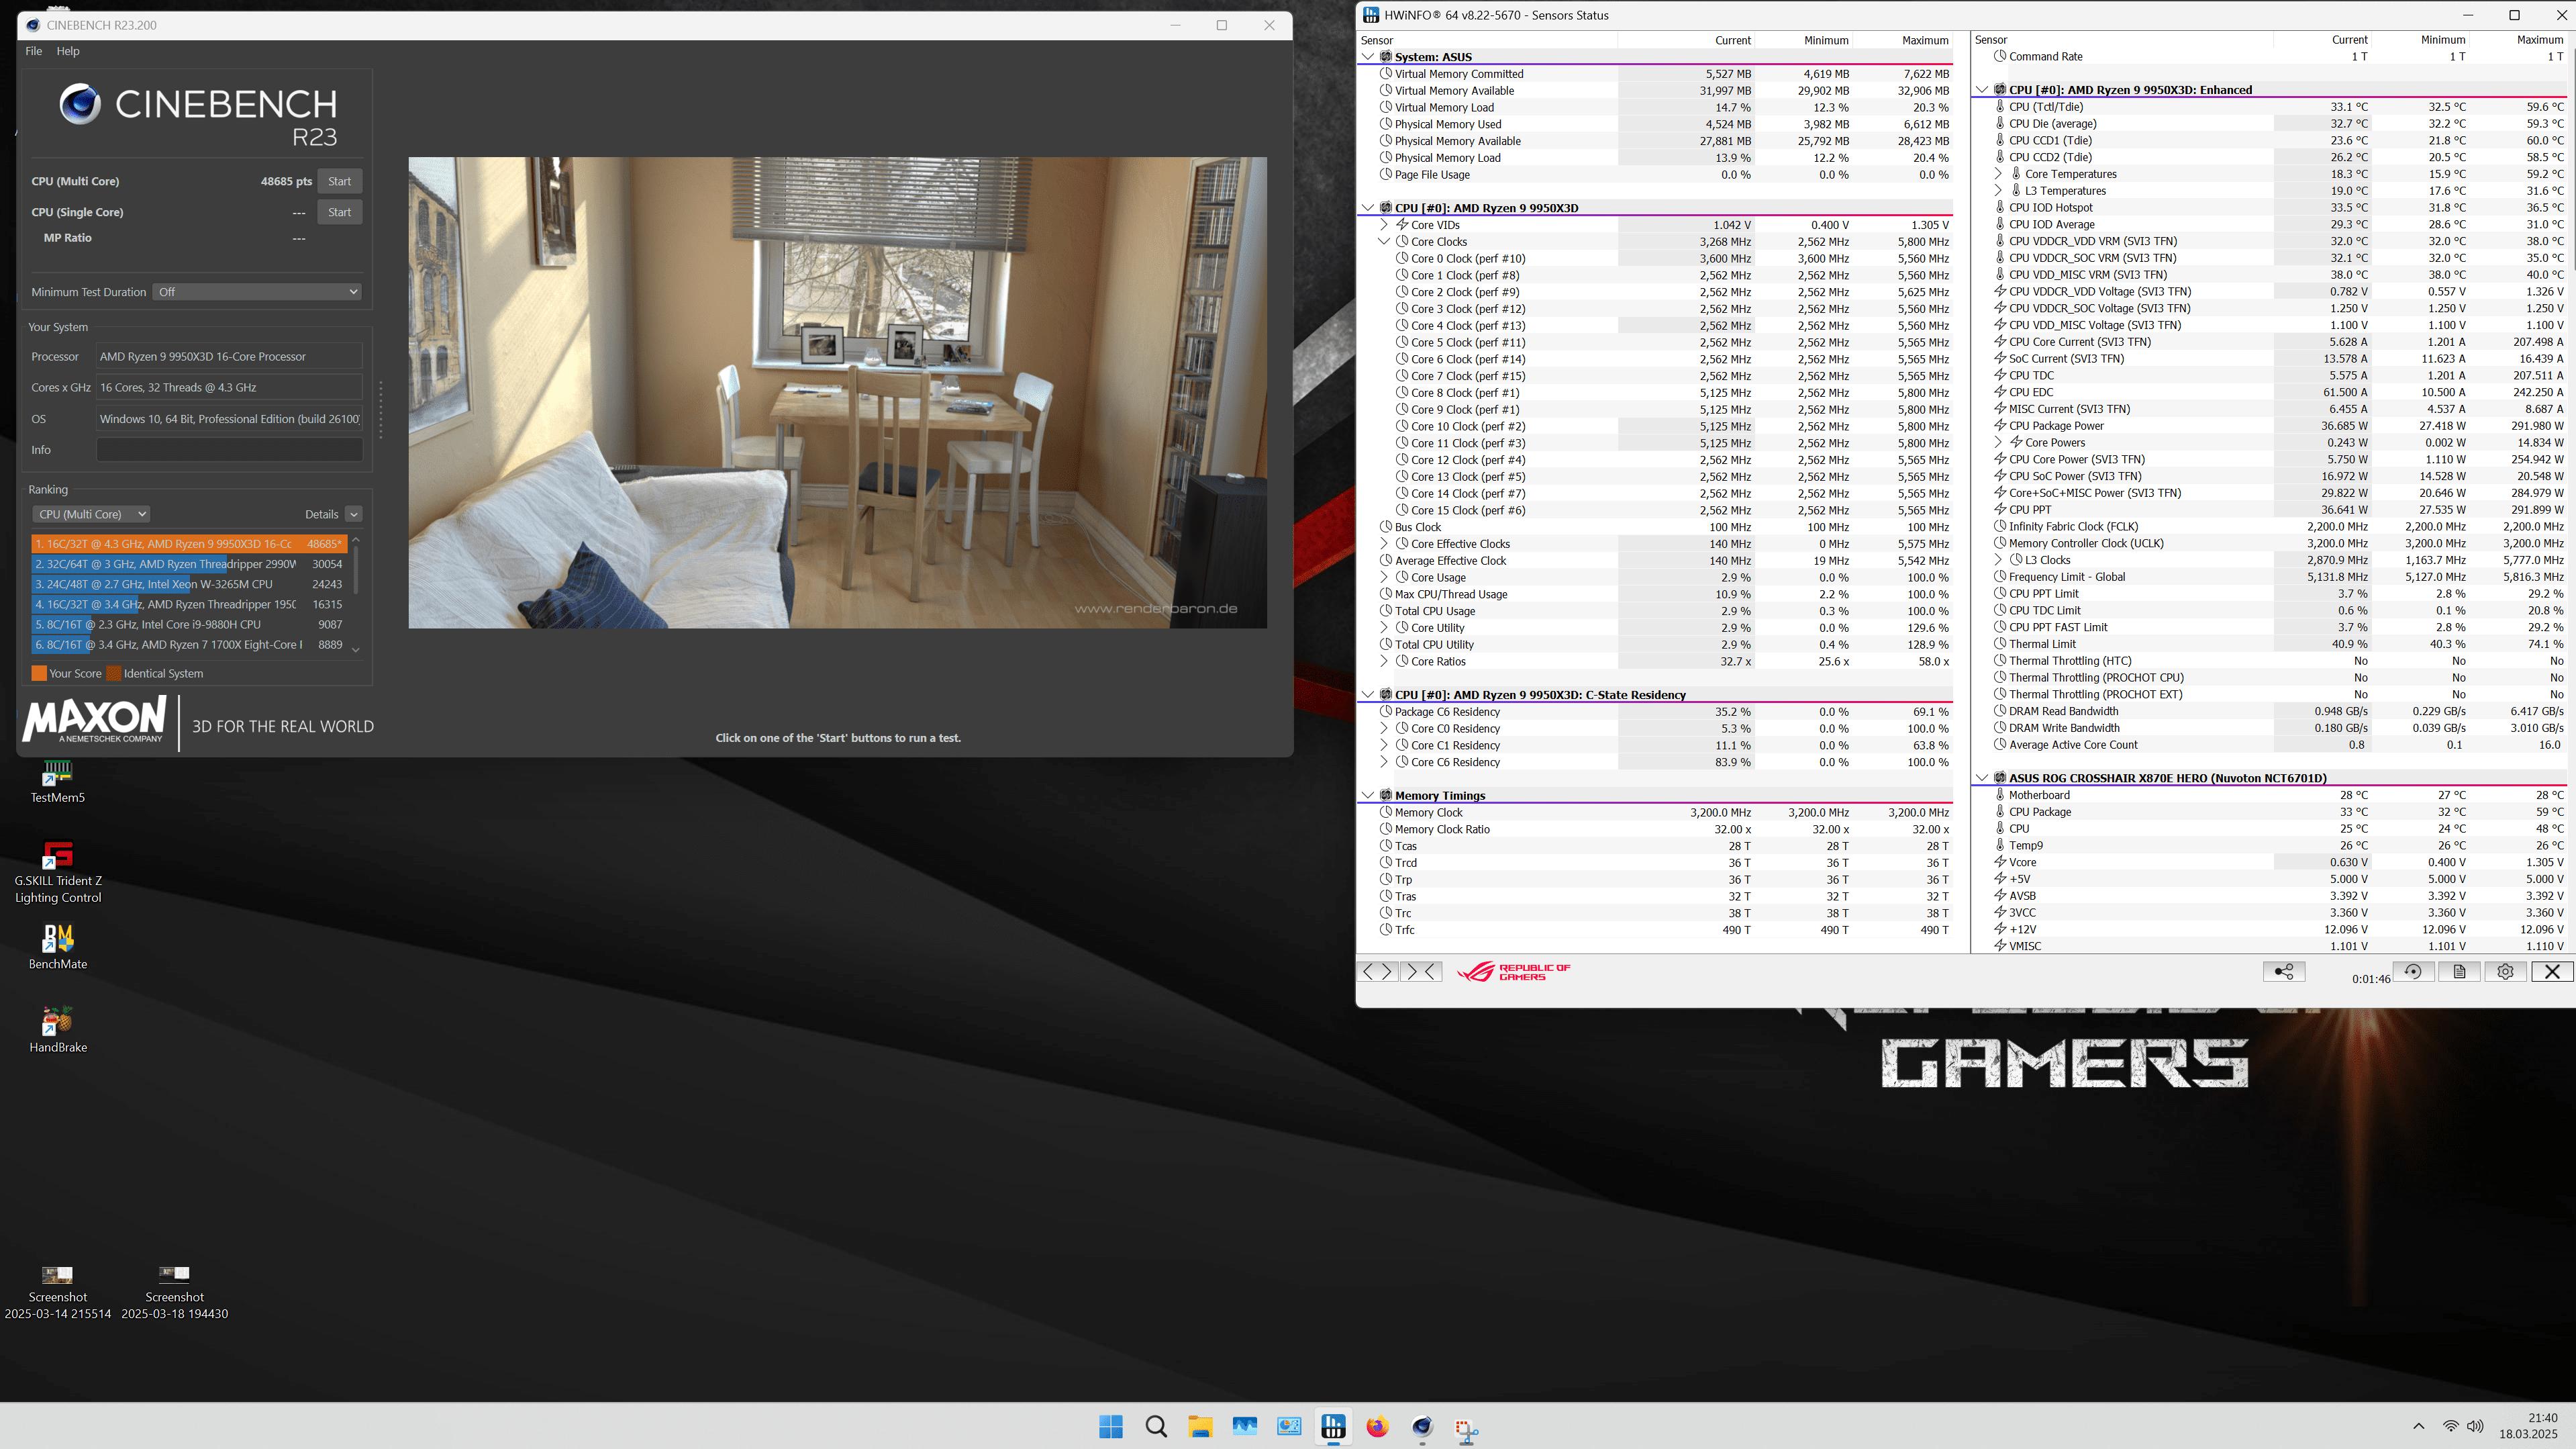Collapse the Core Clocks tree node
This screenshot has height=1449, width=2576.
coord(1384,241)
